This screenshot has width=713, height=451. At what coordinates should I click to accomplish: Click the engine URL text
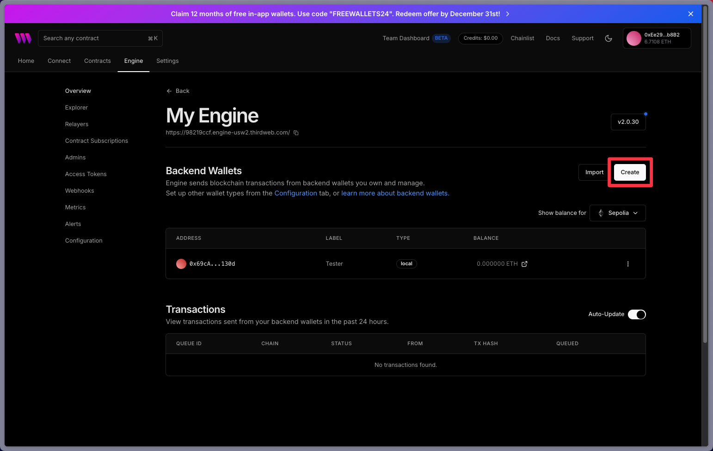228,133
